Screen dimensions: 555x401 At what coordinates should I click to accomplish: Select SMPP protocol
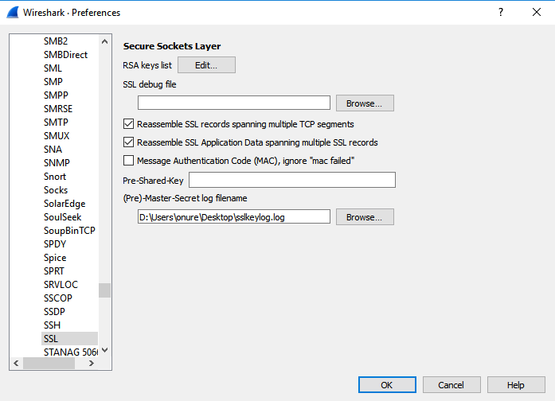56,95
